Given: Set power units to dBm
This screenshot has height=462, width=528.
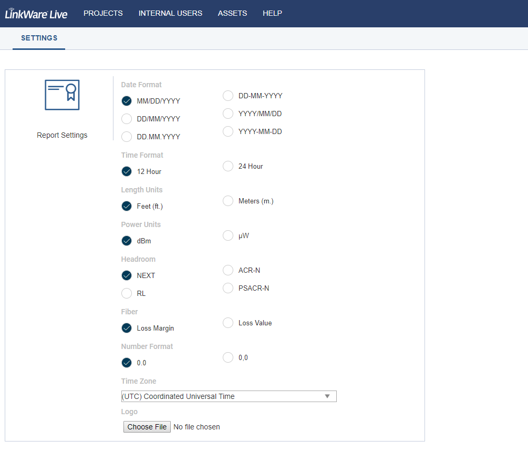Looking at the screenshot, I should [127, 241].
